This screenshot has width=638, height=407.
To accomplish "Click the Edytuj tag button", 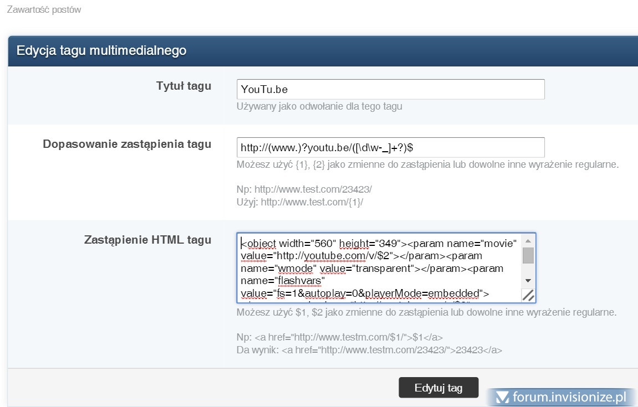I will [x=438, y=388].
